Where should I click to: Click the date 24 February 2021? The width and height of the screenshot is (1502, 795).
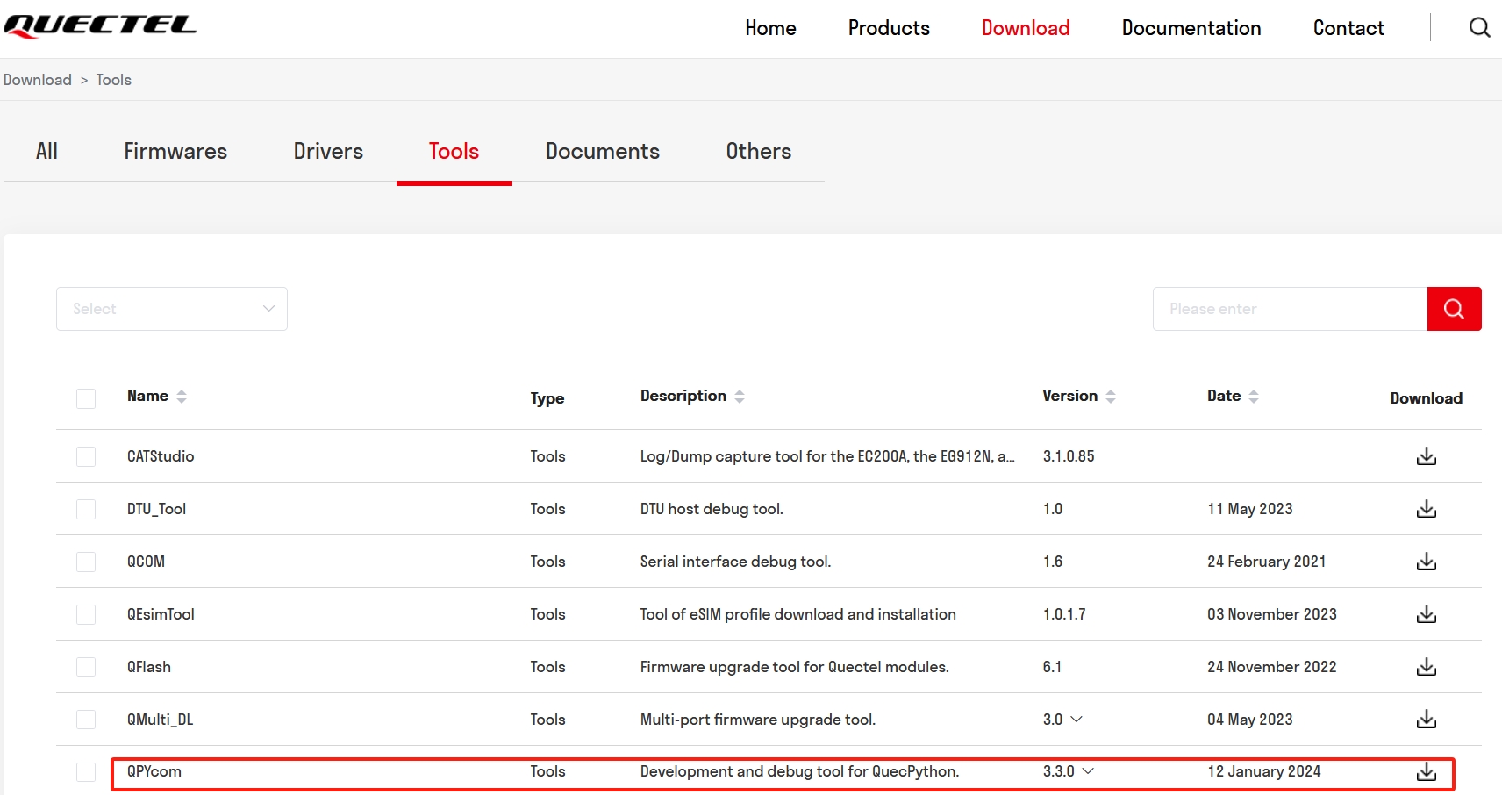[1266, 562]
